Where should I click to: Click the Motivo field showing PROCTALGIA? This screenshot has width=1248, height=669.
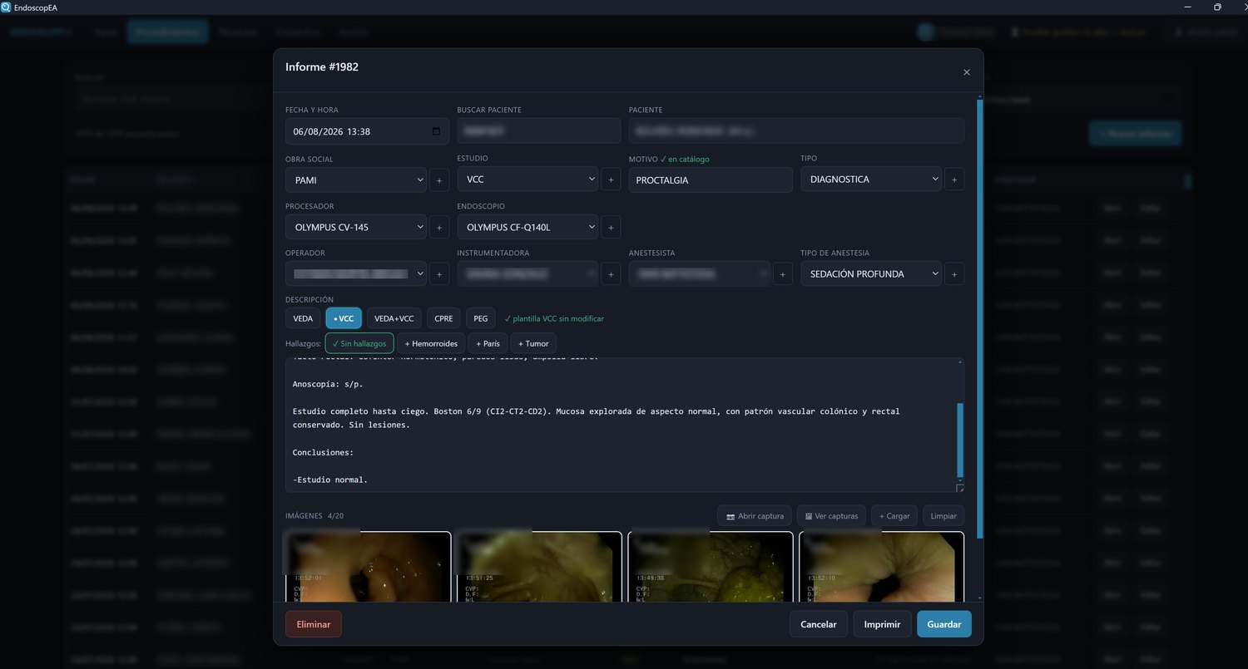(711, 180)
